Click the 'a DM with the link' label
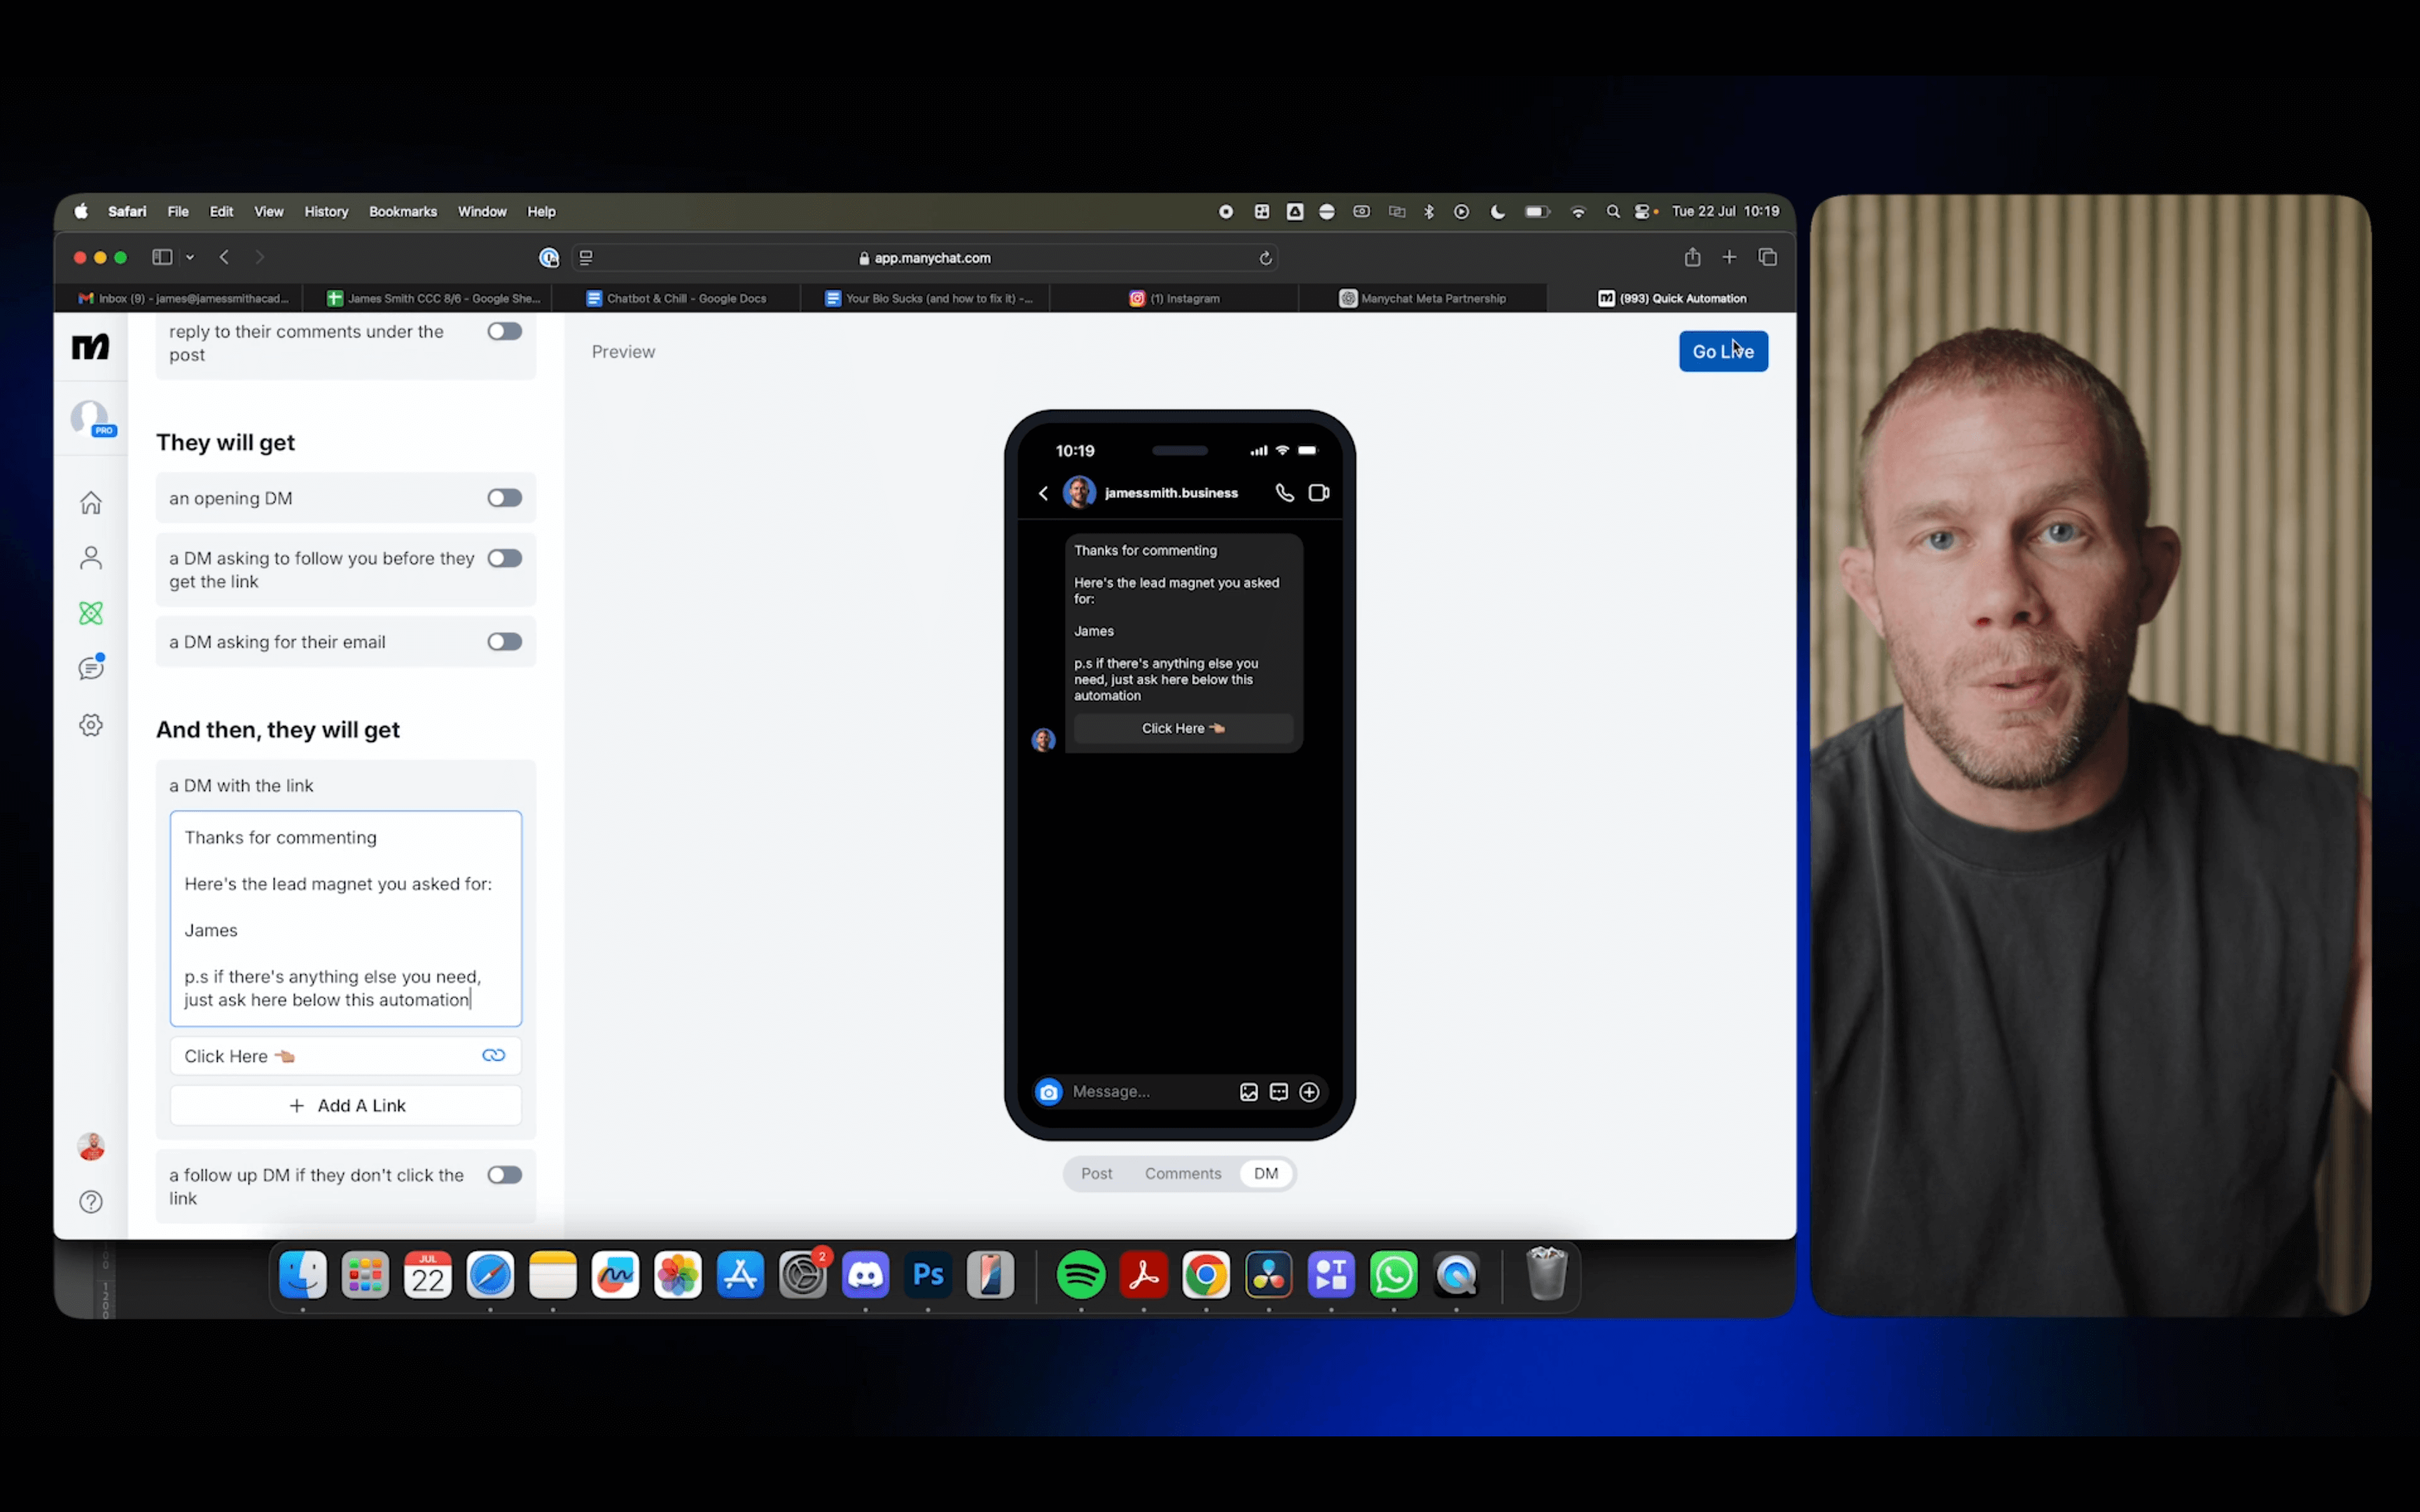Viewport: 2420px width, 1512px height. pyautogui.click(x=241, y=786)
